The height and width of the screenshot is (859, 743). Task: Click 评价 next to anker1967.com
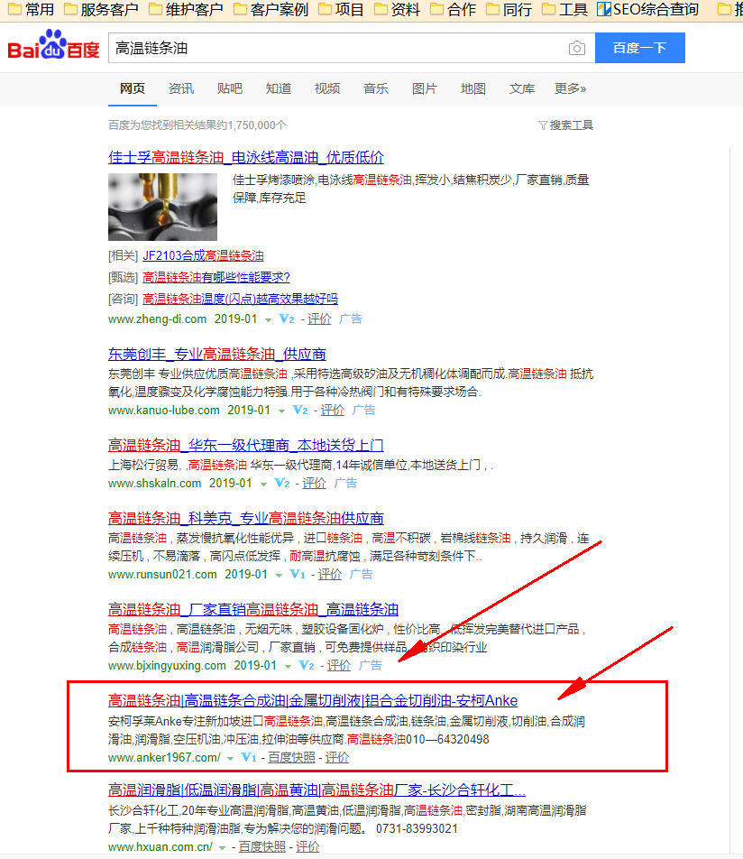tap(337, 758)
